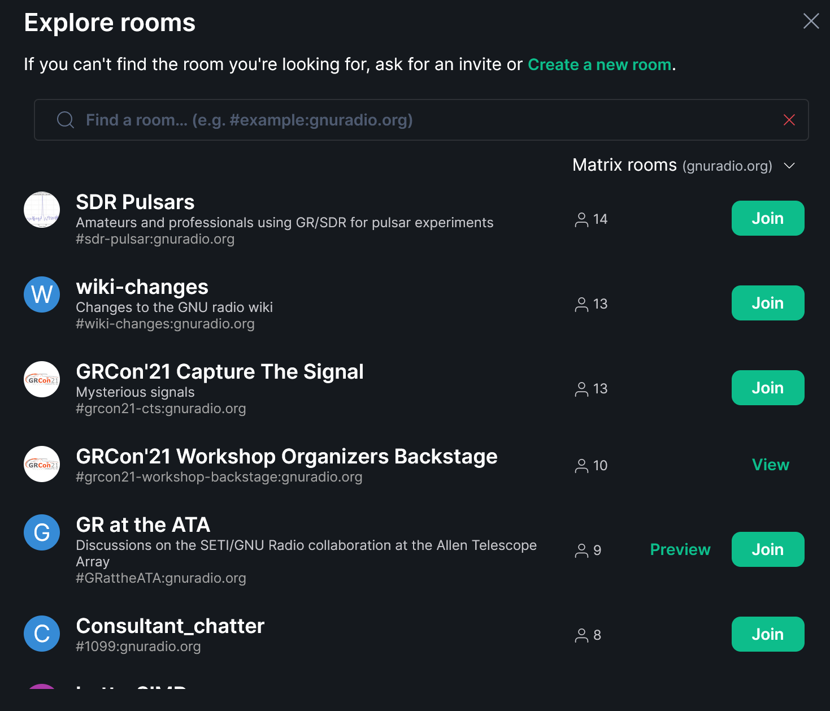Click the SDR Pulsars room avatar
This screenshot has width=830, height=711.
pos(42,210)
